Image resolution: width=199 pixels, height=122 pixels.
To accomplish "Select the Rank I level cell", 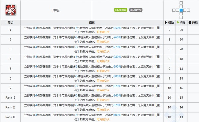I will point(10,98).
